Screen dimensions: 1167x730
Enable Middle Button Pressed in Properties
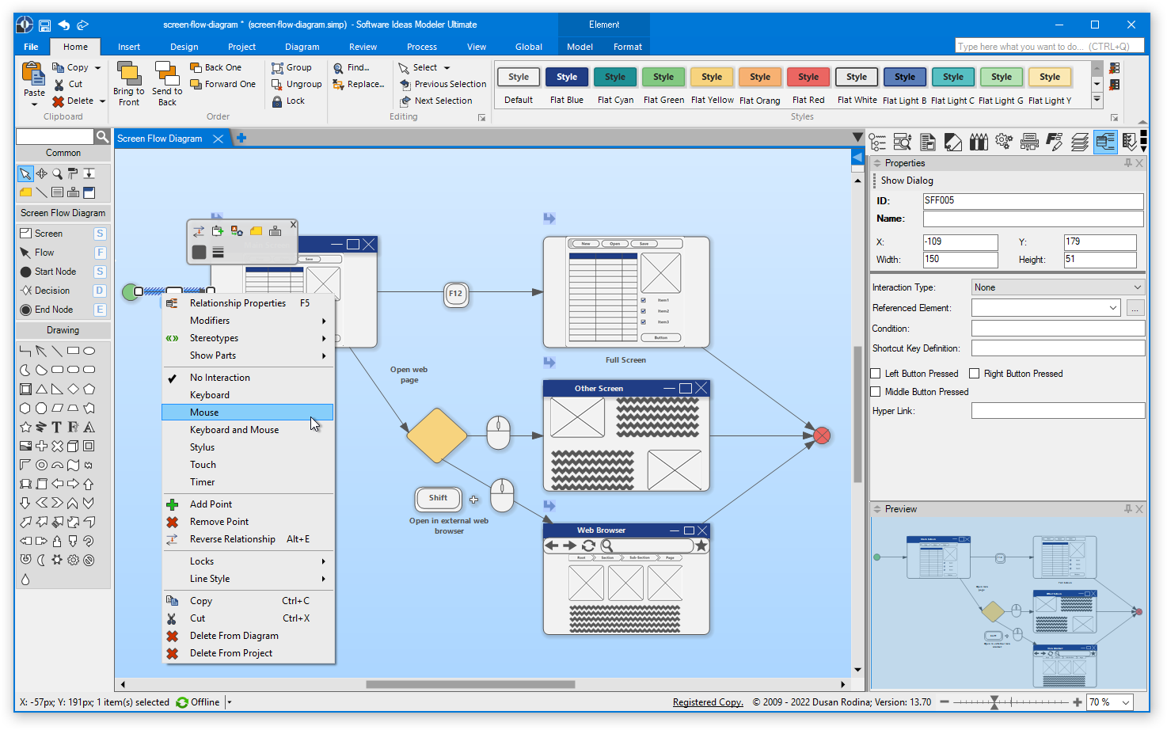point(875,391)
